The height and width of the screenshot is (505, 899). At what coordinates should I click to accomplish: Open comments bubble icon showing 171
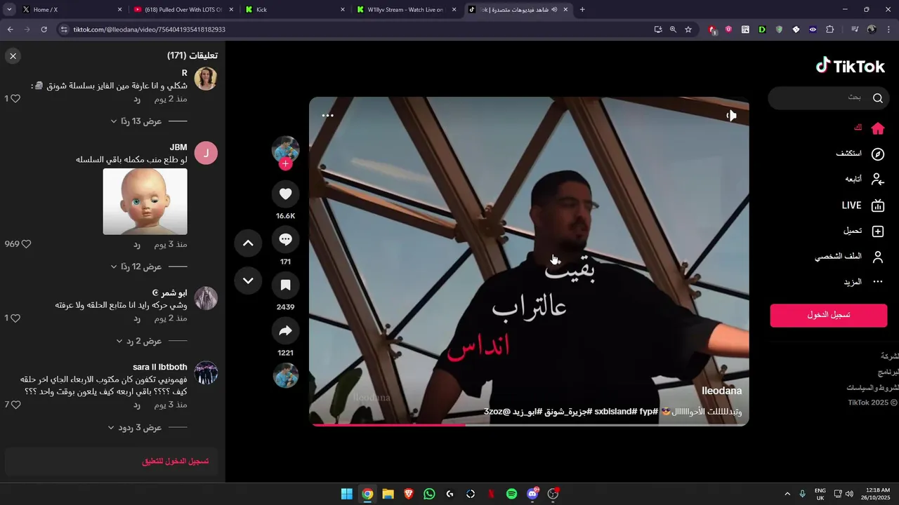point(285,240)
